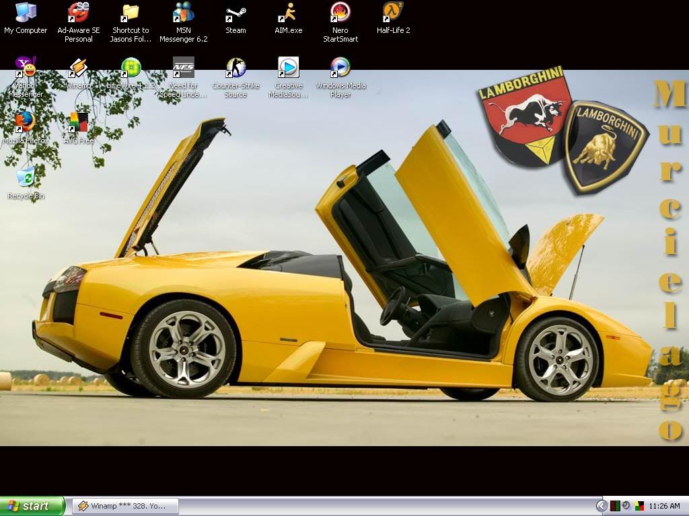Expand hidden system tray icons with the chevron

[x=602, y=506]
